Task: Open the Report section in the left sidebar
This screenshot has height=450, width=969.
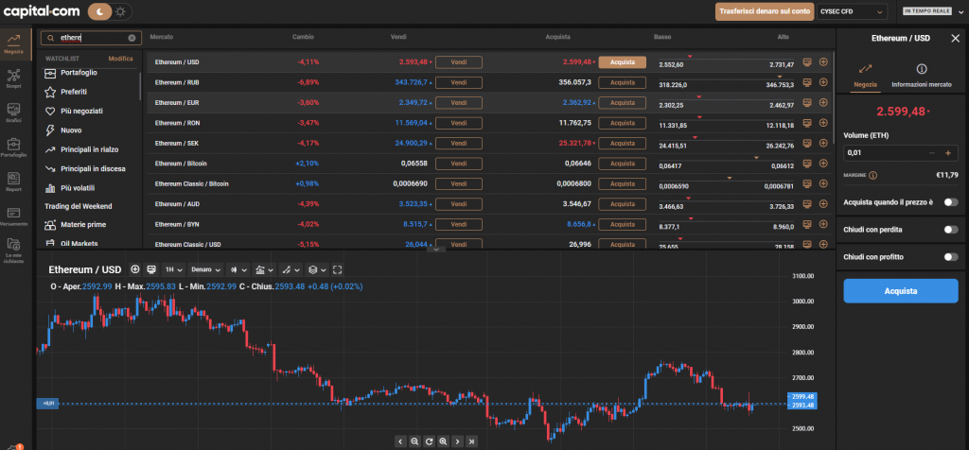Action: [13, 182]
